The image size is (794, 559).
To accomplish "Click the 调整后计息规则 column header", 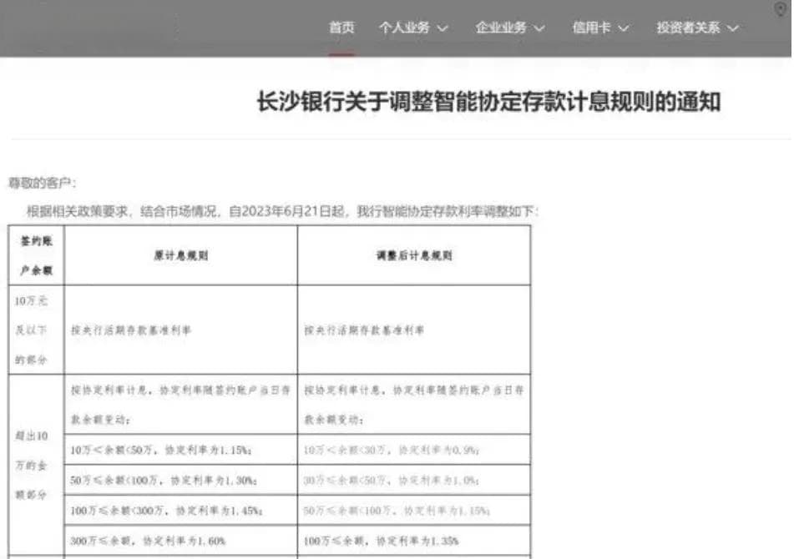I will coord(414,255).
